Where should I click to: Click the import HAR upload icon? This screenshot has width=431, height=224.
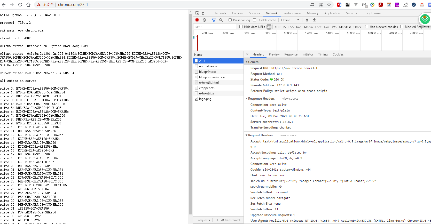[x=307, y=20]
